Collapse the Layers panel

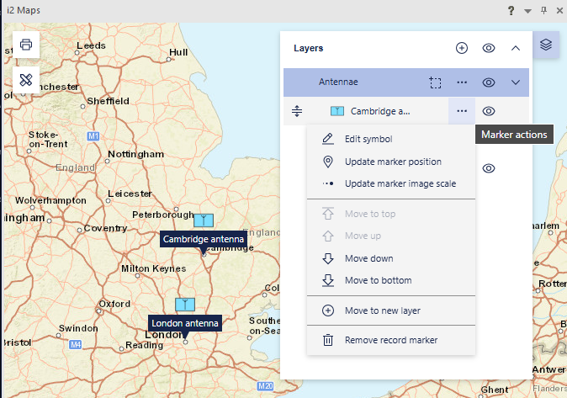[x=516, y=48]
